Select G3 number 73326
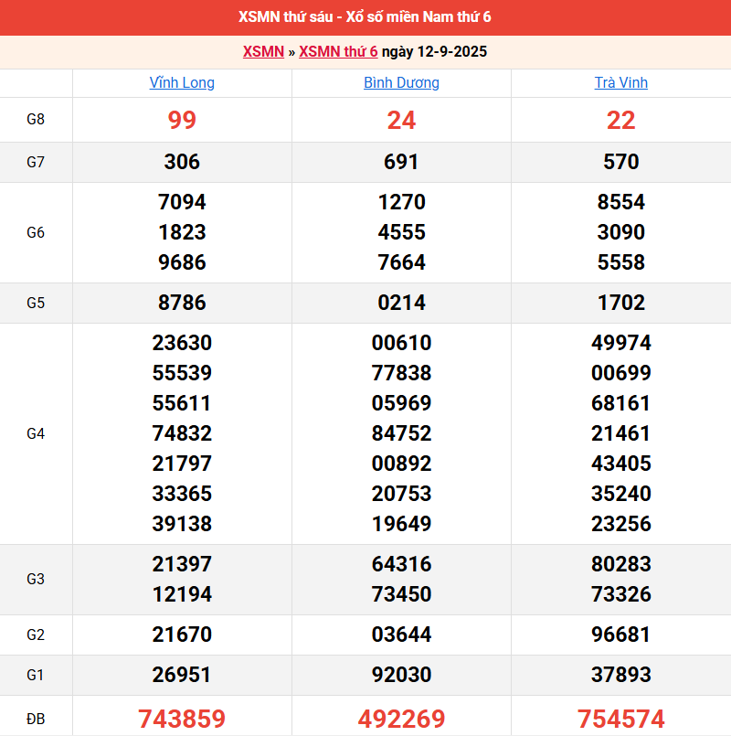The image size is (731, 736). click(x=621, y=594)
